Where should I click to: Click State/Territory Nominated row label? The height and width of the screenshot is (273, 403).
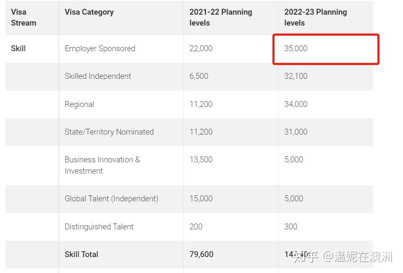(109, 132)
